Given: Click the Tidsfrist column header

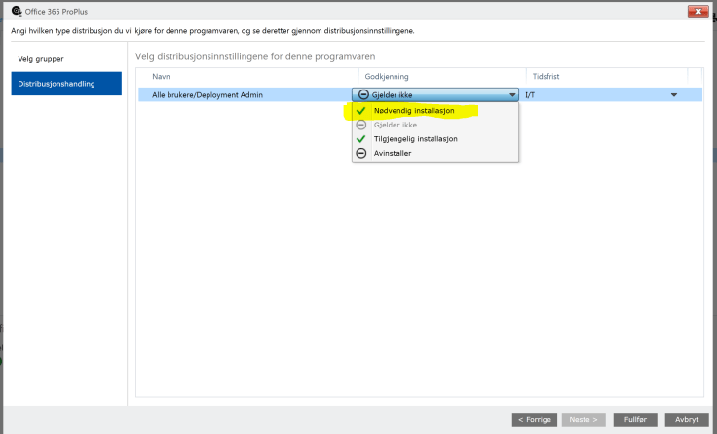Looking at the screenshot, I should 607,76.
